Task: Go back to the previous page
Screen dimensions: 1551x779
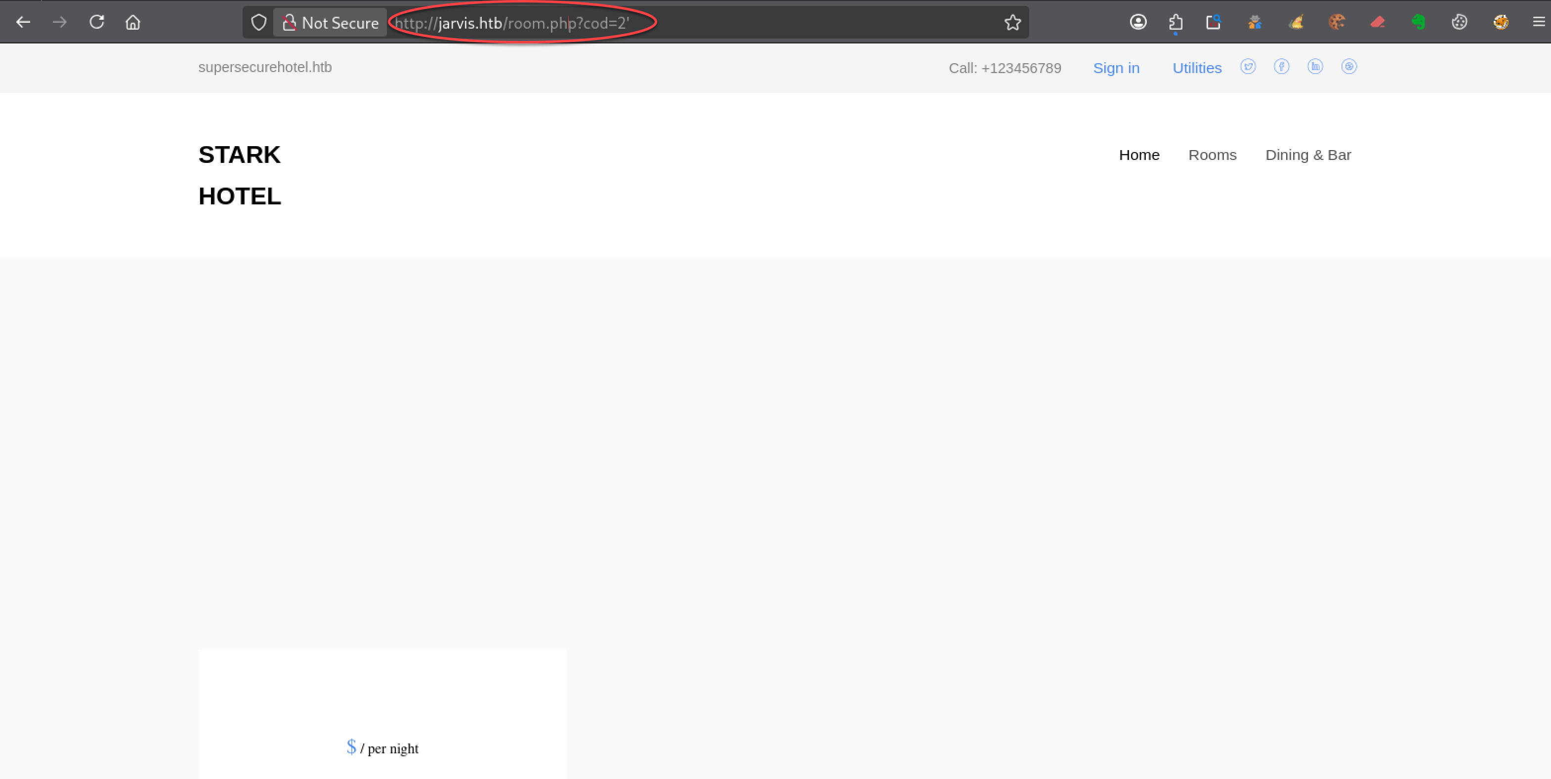Action: [24, 22]
